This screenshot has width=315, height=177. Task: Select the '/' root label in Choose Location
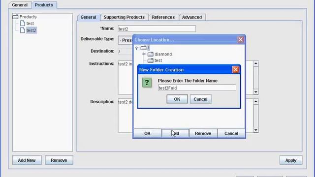(x=148, y=48)
